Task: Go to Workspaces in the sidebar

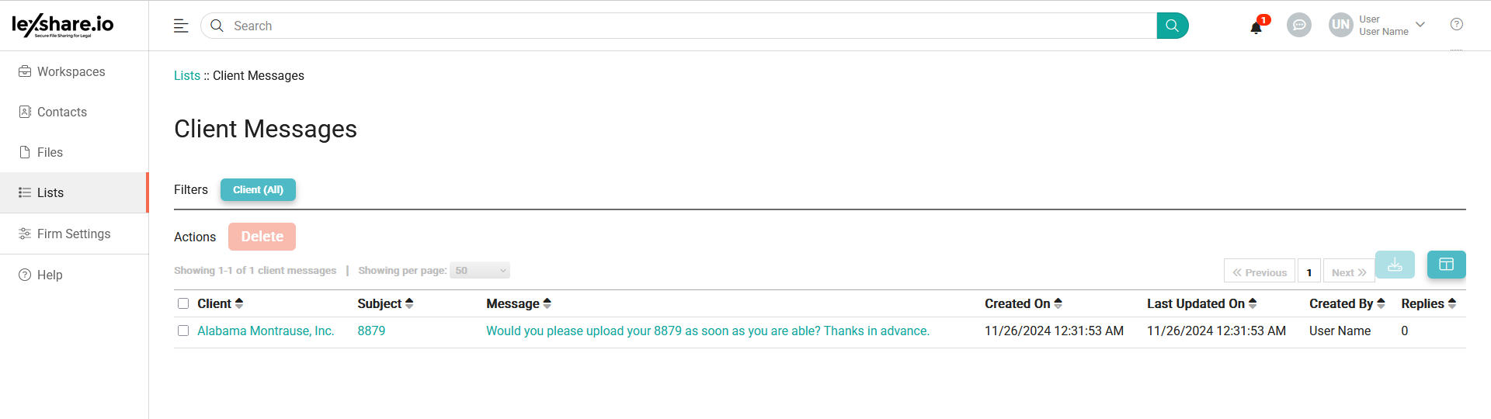Action: (x=71, y=71)
